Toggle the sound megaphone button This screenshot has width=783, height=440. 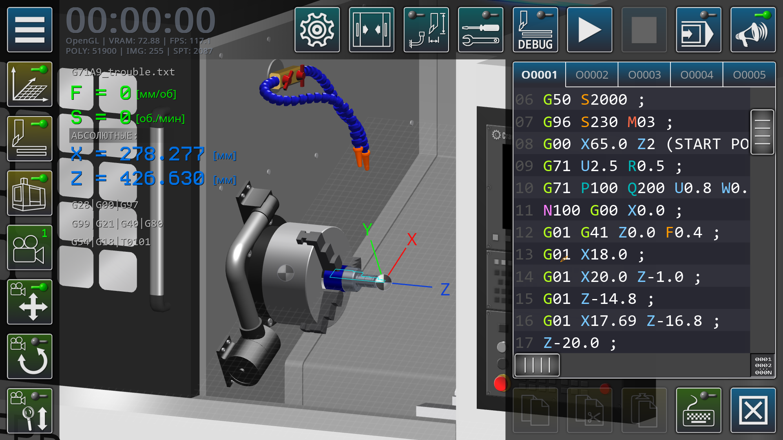[x=752, y=30]
